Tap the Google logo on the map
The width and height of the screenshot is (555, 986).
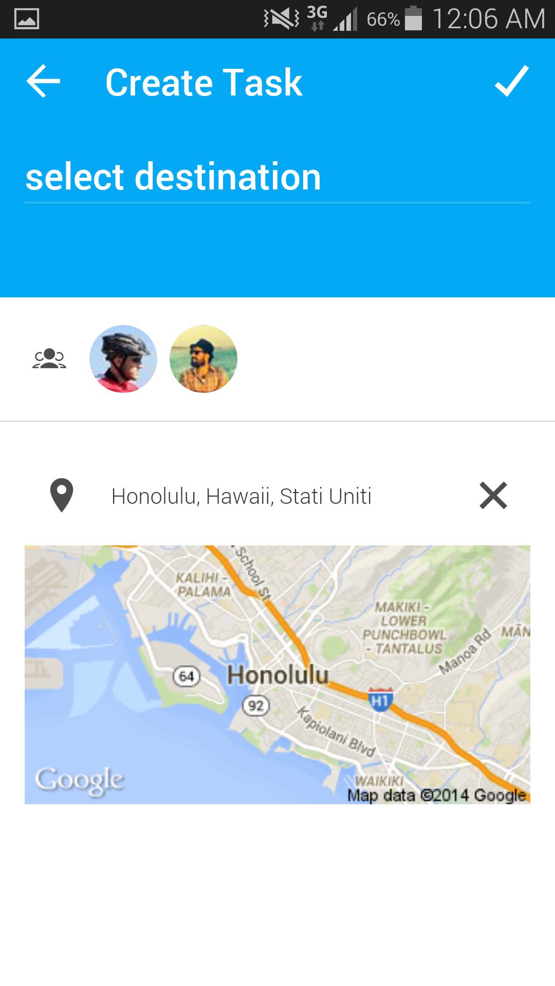click(79, 781)
